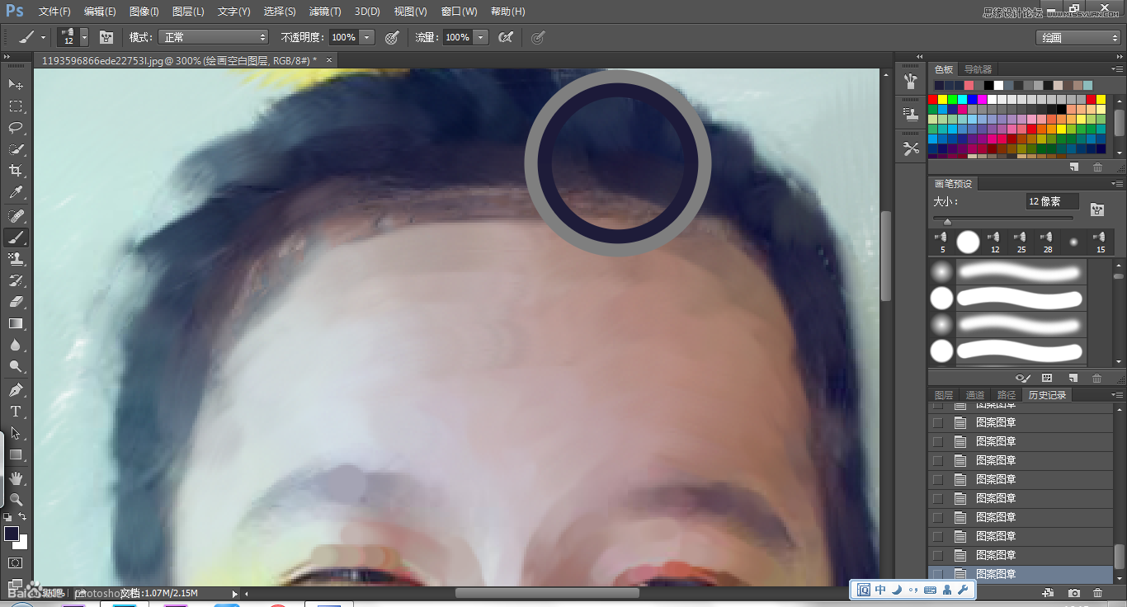Viewport: 1127px width, 607px height.
Task: Select the Brush tool in the toolbar
Action: (17, 237)
